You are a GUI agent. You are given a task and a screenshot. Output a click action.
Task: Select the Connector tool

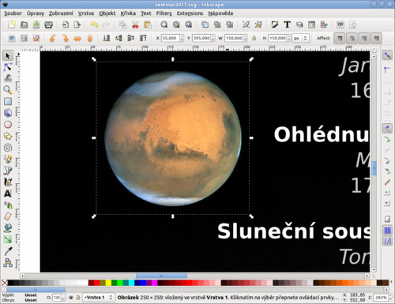[x=8, y=262]
